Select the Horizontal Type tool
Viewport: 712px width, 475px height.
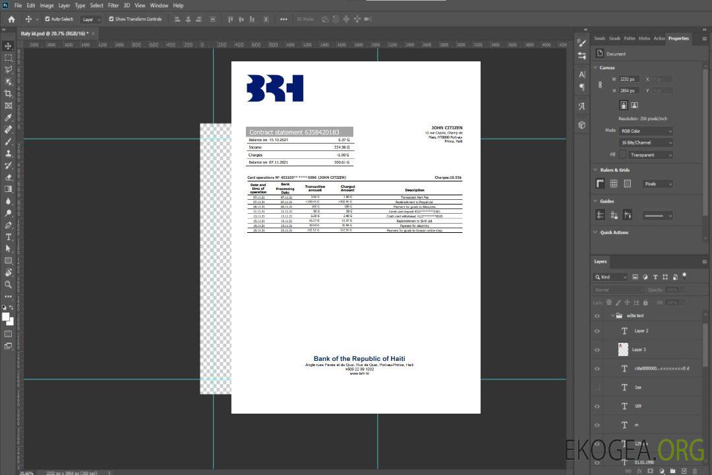(x=8, y=237)
